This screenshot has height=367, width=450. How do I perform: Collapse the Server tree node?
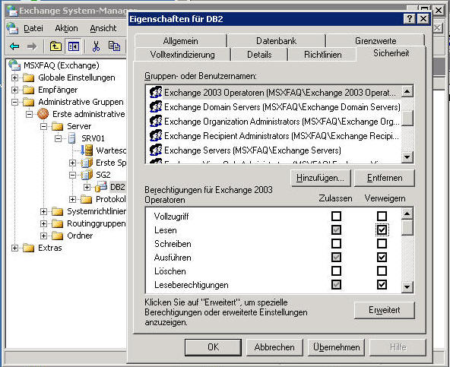click(x=43, y=126)
